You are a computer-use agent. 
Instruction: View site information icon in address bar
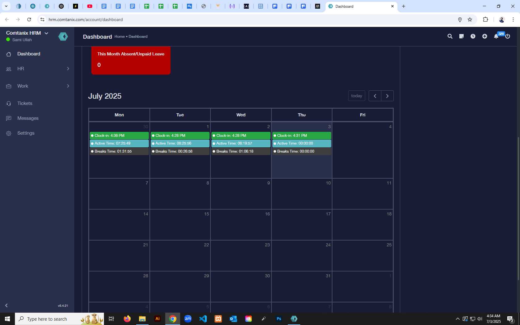(42, 19)
